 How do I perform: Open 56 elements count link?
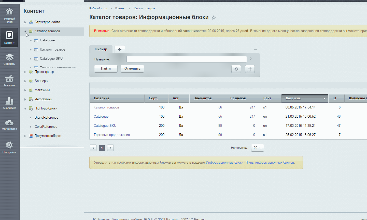[x=220, y=107]
